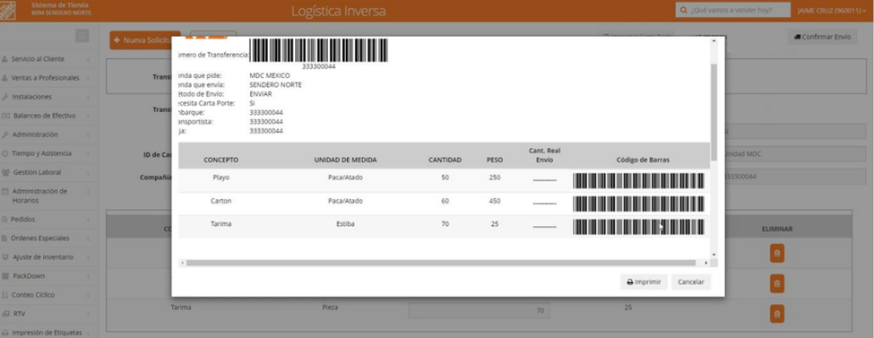Click the ELIMINAR column header behind dialog

[x=777, y=230]
